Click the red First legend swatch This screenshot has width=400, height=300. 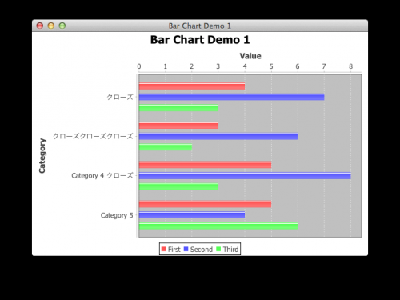tap(164, 249)
